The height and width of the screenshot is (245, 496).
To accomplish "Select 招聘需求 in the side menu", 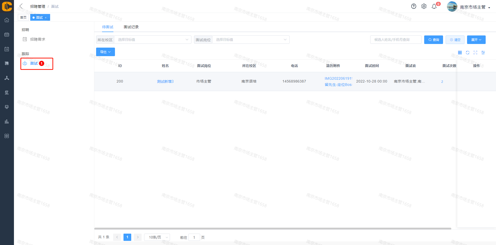I will pos(37,39).
